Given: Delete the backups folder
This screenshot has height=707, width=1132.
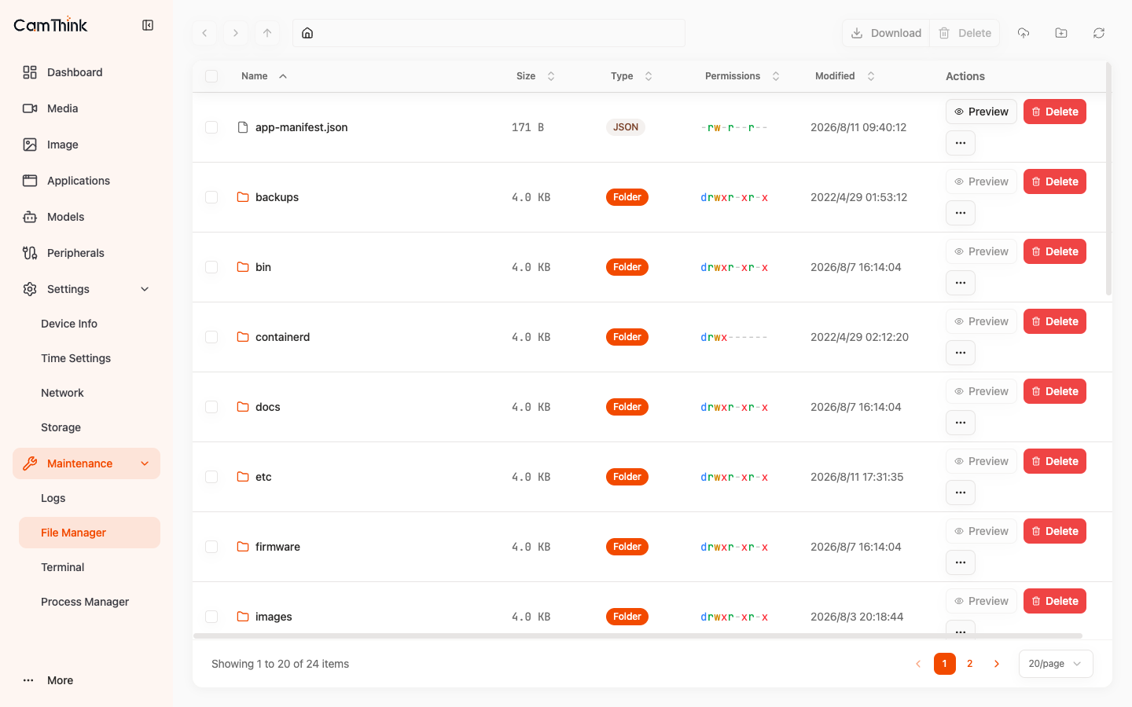Looking at the screenshot, I should coord(1055,181).
